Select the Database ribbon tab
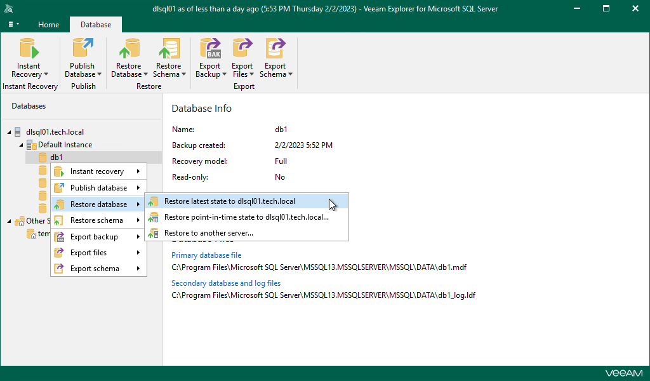Viewport: 650px width, 381px height. [96, 25]
